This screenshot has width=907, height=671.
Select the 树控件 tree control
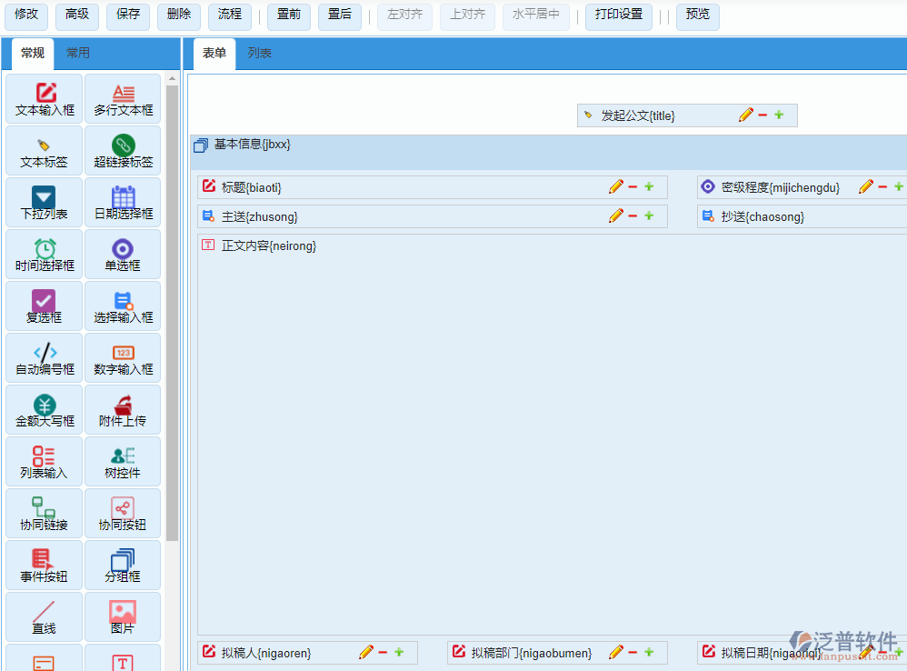(x=123, y=462)
